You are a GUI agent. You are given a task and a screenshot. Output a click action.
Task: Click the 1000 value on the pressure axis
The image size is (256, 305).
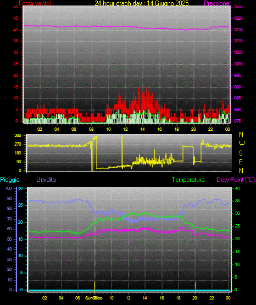[x=238, y=64]
